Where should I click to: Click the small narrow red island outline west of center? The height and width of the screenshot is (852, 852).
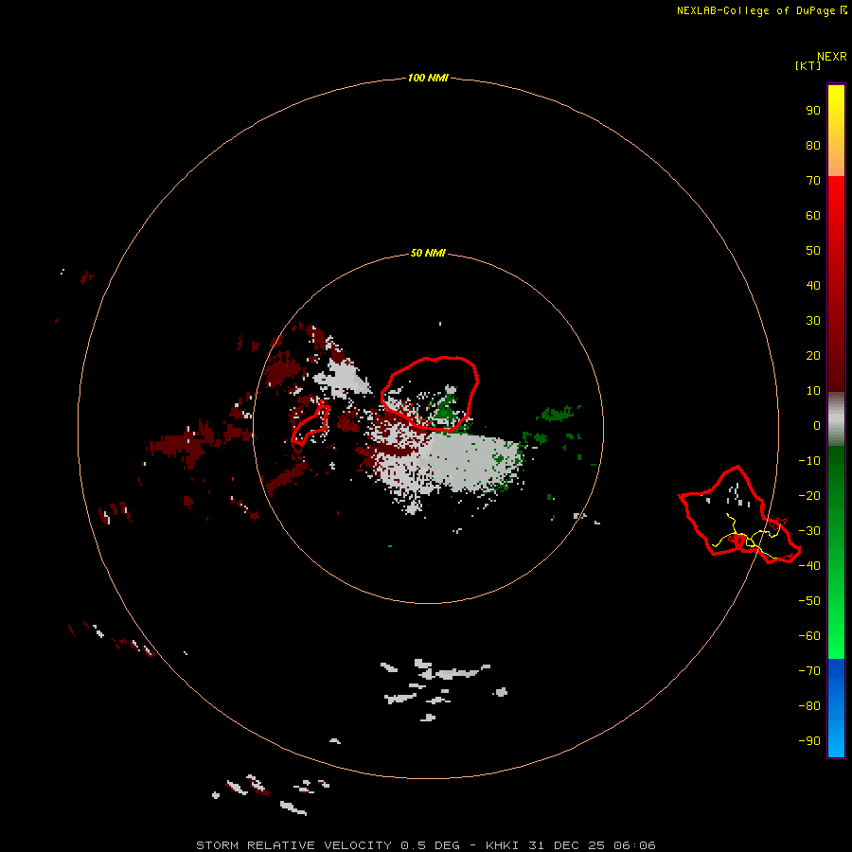pyautogui.click(x=311, y=427)
